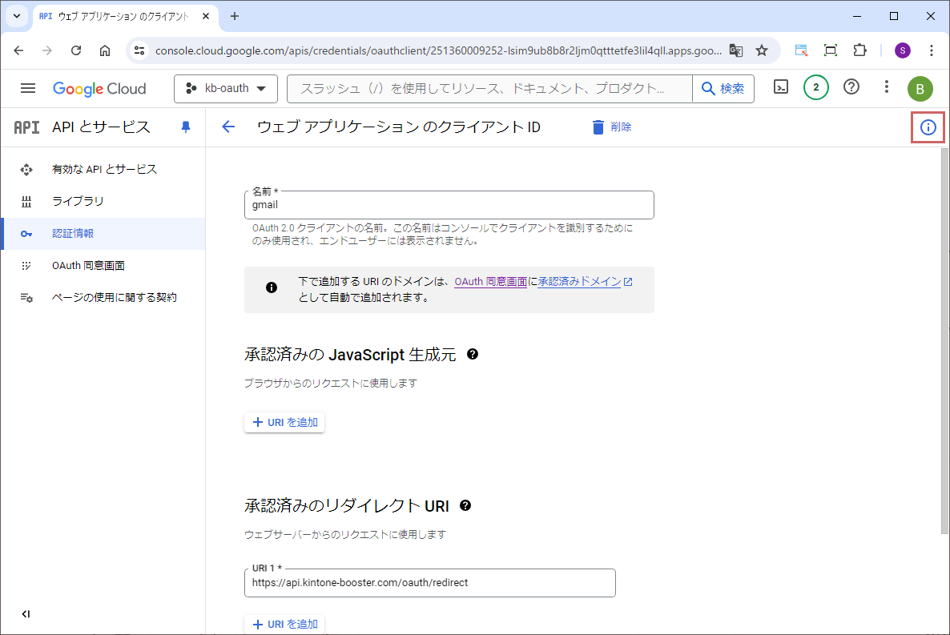Viewport: 950px width, 635px height.
Task: Open the notifications badge showing 2
Action: 815,87
